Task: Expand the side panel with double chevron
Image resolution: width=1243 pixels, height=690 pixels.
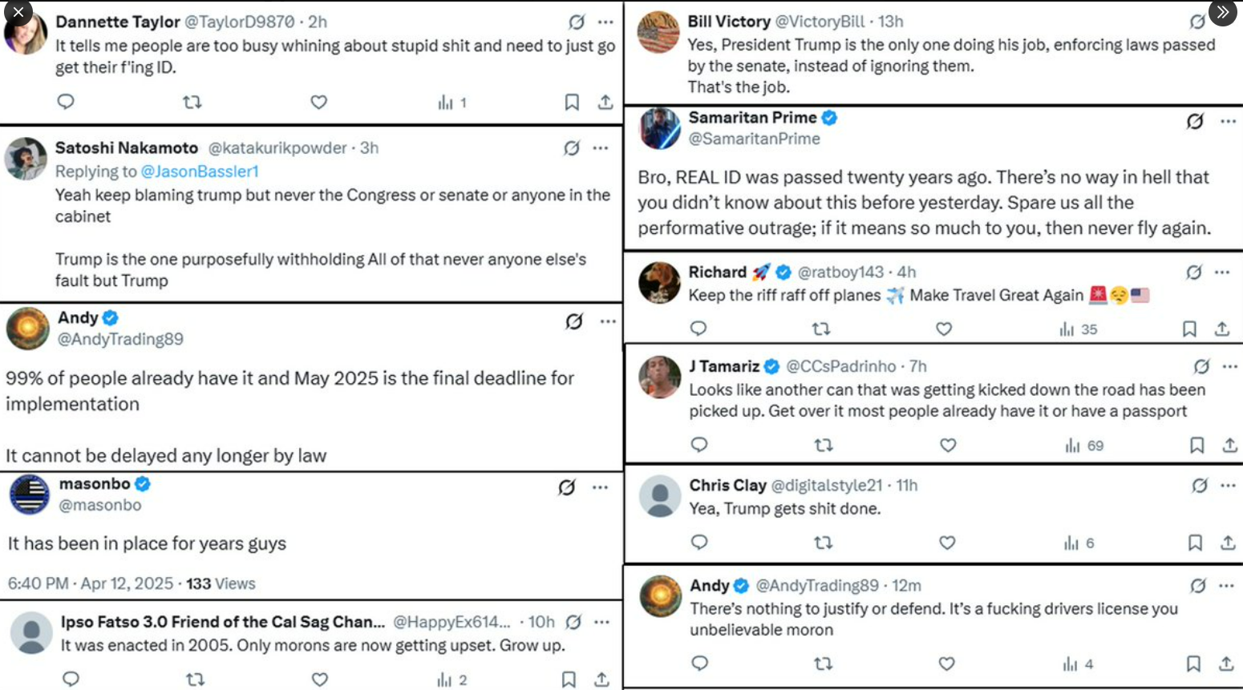Action: [x=1222, y=12]
